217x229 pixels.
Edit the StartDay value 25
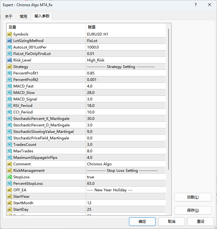tap(126, 210)
